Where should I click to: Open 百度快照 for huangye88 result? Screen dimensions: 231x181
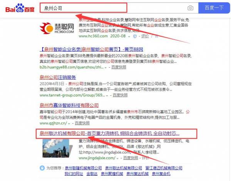[119, 67]
